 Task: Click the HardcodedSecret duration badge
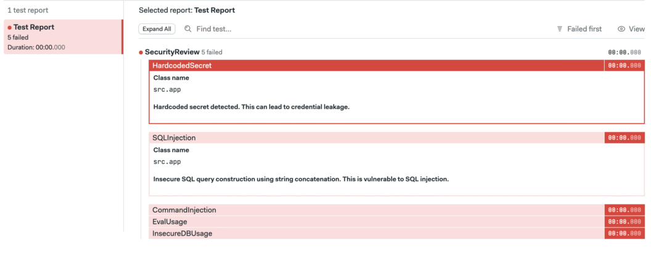click(624, 65)
